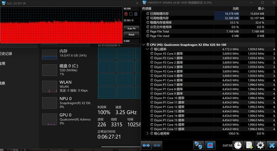
Task: Click the 内存 usage mini graph thumbnail
Action: (50, 54)
